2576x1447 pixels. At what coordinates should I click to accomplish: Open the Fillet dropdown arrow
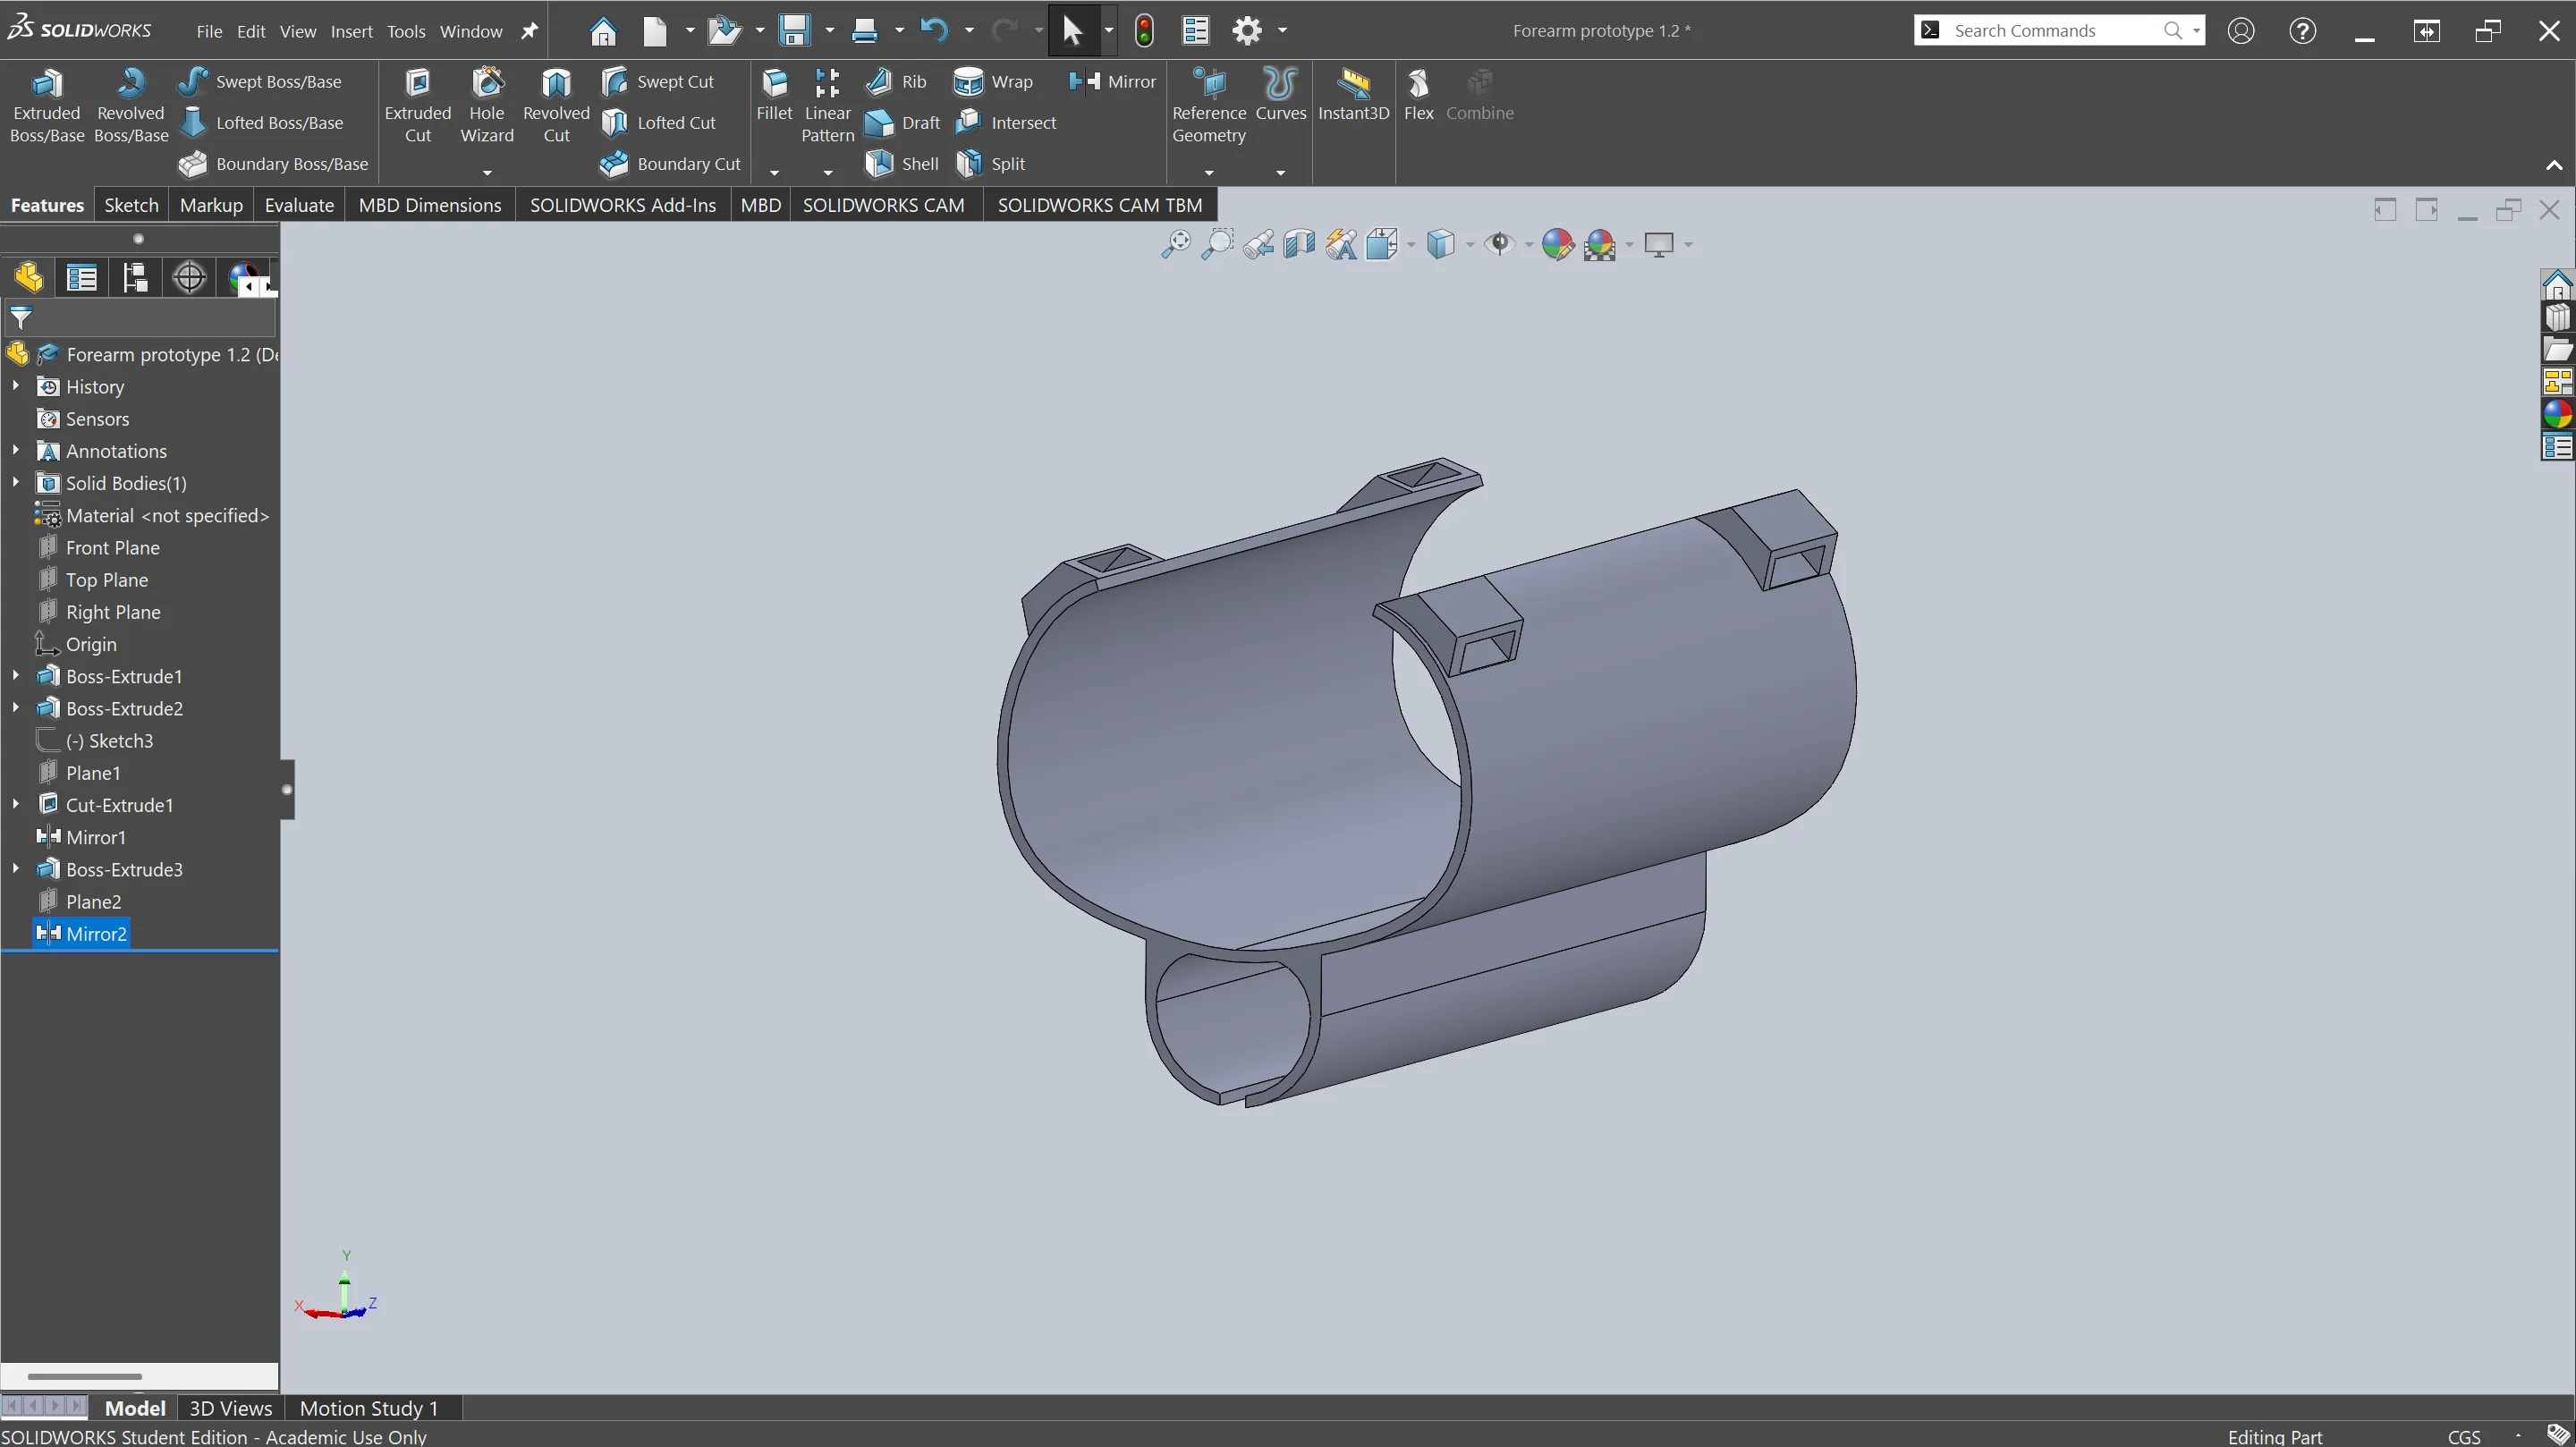[774, 173]
